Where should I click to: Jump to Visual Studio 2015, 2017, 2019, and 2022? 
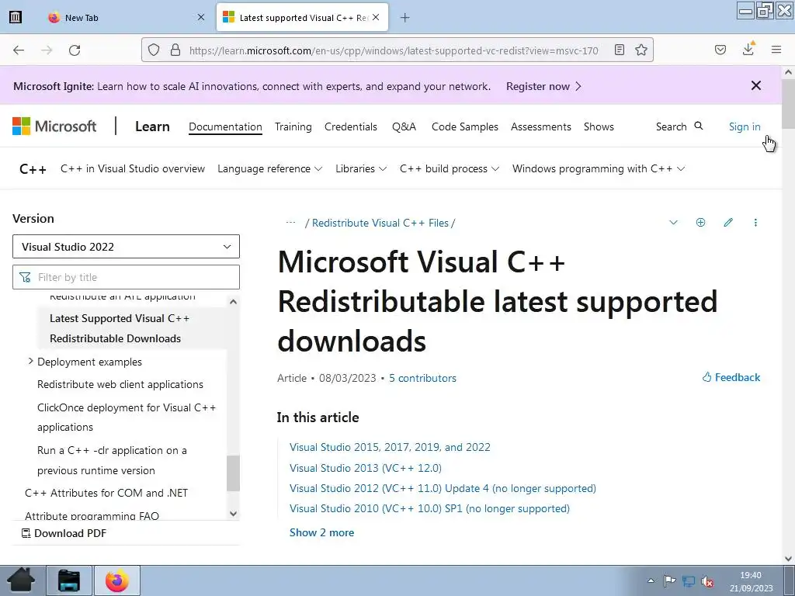(x=390, y=447)
